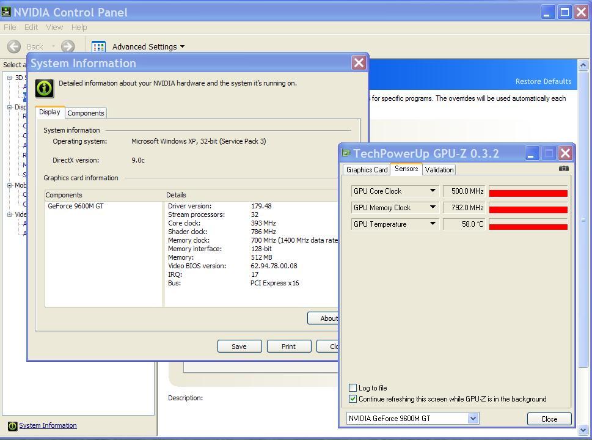Image resolution: width=592 pixels, height=440 pixels.
Task: Click the GPU-Z title bar app icon
Action: point(346,153)
